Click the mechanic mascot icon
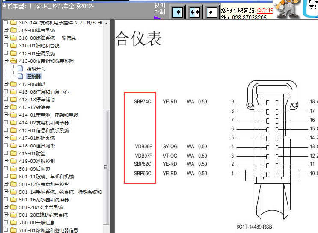Image resolution: width=318 pixels, height=233 pixels. (288, 9)
